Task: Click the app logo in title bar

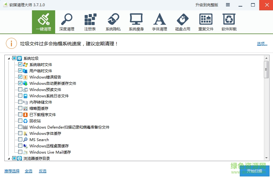Action: coord(5,5)
